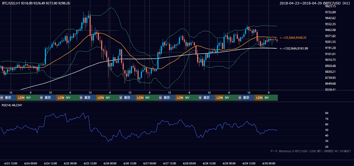Click the 4/29 00:00 date label
Viewport: 354px width, 166px height.
[x=229, y=163]
